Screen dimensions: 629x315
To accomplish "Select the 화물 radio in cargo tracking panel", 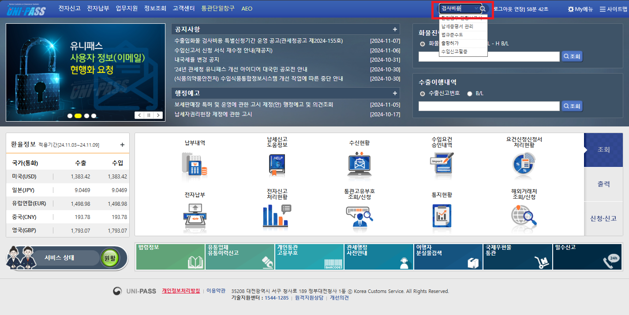I will (x=423, y=44).
